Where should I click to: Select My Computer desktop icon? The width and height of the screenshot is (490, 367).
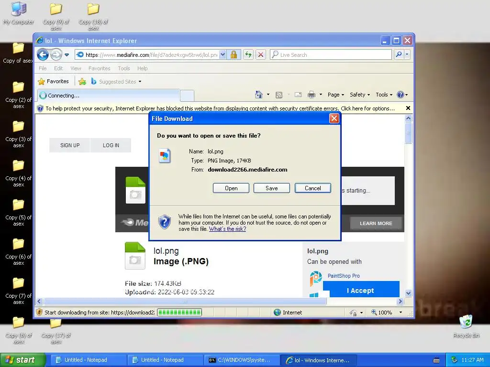tap(18, 14)
